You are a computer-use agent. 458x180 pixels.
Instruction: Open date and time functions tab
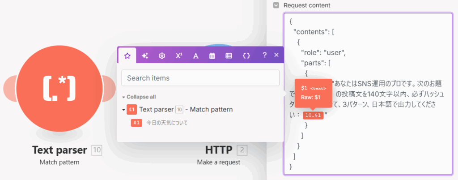(212, 56)
